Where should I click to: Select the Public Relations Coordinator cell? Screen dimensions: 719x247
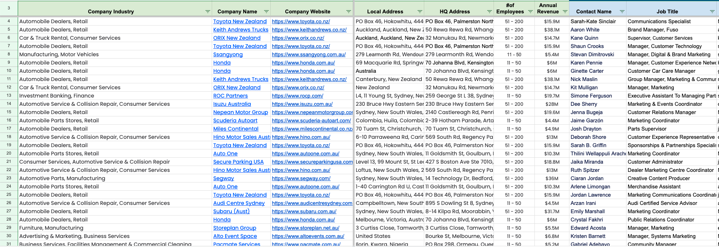[672, 220]
